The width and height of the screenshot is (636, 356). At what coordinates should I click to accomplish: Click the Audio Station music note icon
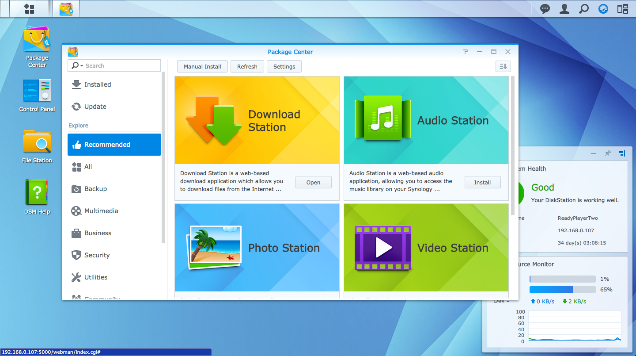tap(383, 118)
